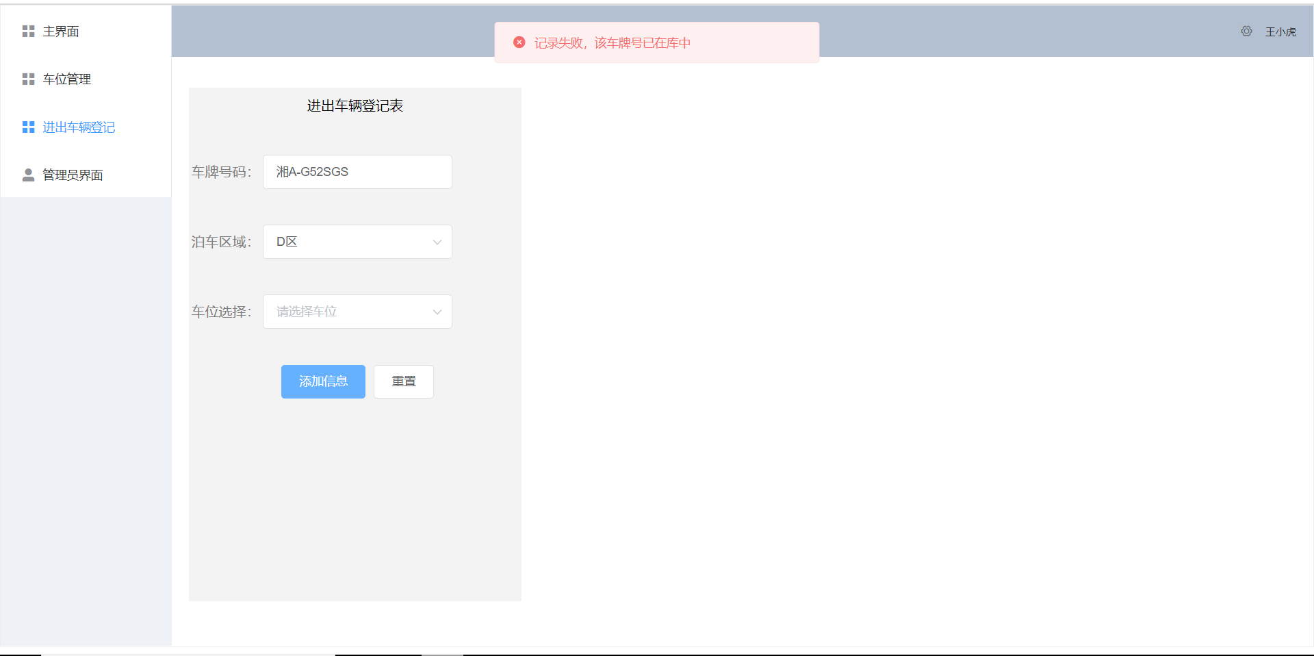Open the 主界面 menu item
This screenshot has width=1314, height=656.
61,31
